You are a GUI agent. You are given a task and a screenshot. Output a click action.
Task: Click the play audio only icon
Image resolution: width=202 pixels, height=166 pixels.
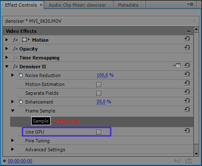point(178,161)
